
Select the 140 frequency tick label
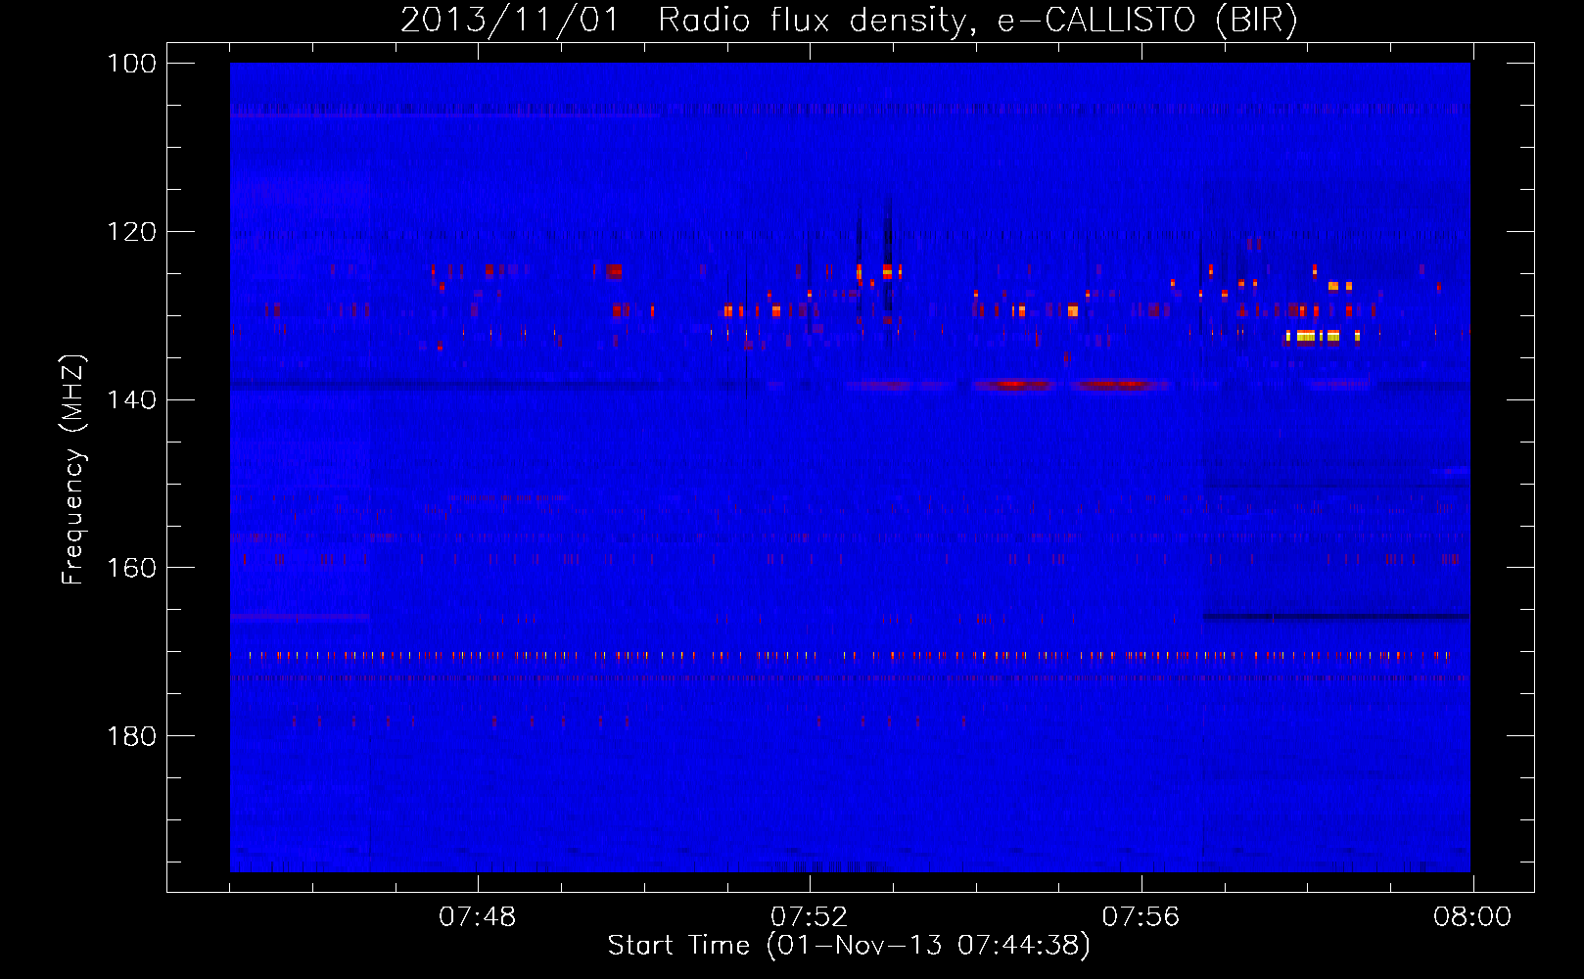point(132,399)
